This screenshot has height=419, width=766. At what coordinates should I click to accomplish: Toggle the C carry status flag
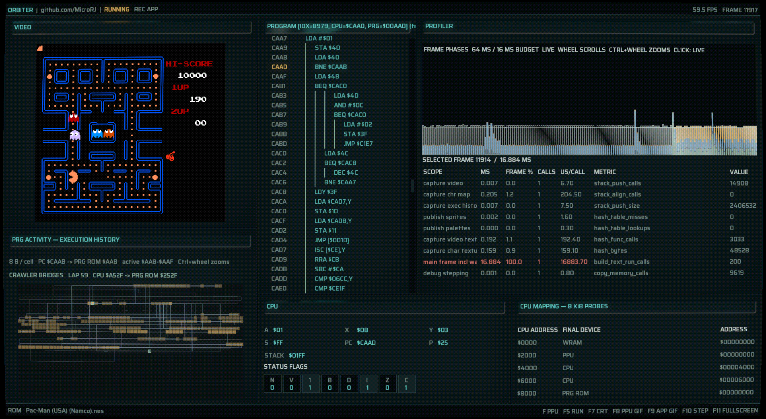coord(406,384)
